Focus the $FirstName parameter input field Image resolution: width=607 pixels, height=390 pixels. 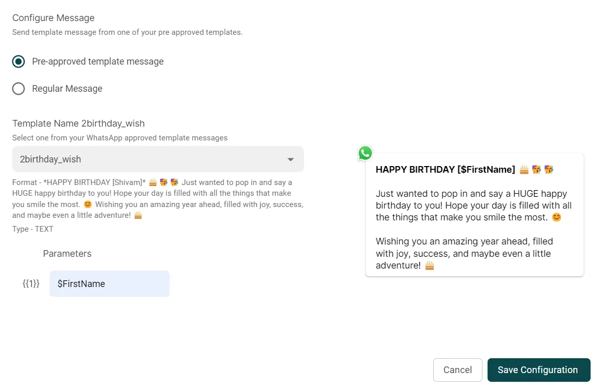point(110,284)
